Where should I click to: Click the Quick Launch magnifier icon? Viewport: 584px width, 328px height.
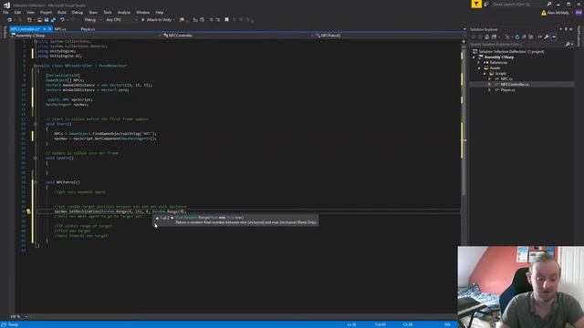(549, 4)
